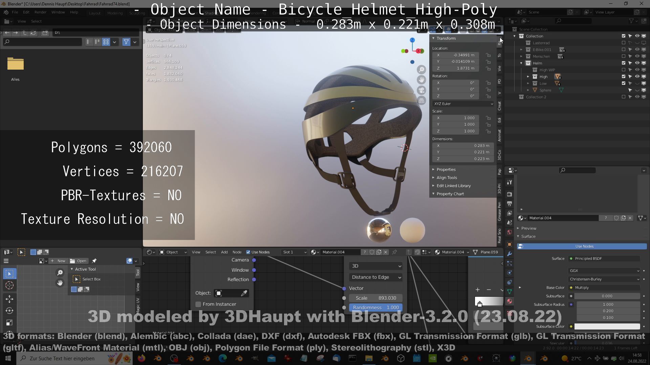The width and height of the screenshot is (650, 365).
Task: Click the file browser path field
Action: [x=96, y=32]
